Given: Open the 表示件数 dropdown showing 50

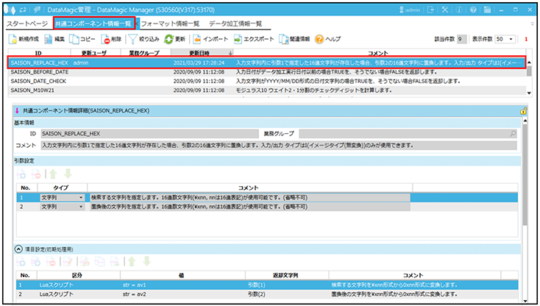Looking at the screenshot, I should point(505,38).
